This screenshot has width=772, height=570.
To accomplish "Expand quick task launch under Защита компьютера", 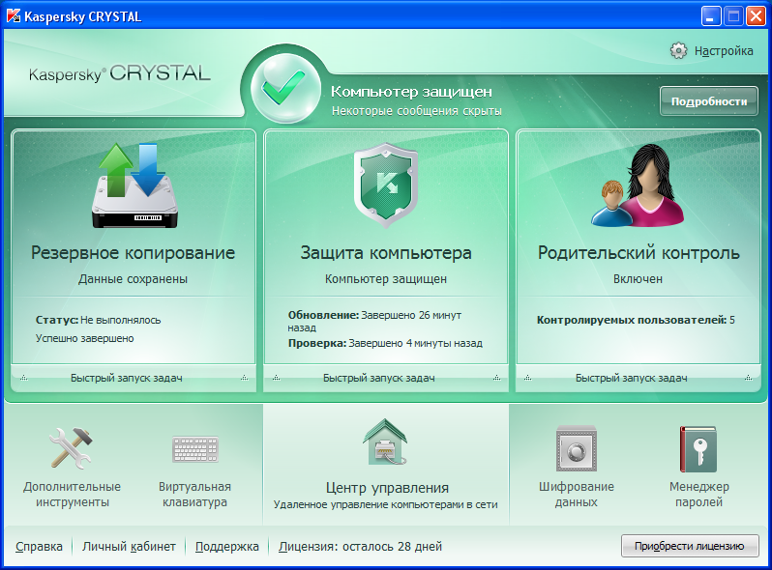I will [x=386, y=378].
